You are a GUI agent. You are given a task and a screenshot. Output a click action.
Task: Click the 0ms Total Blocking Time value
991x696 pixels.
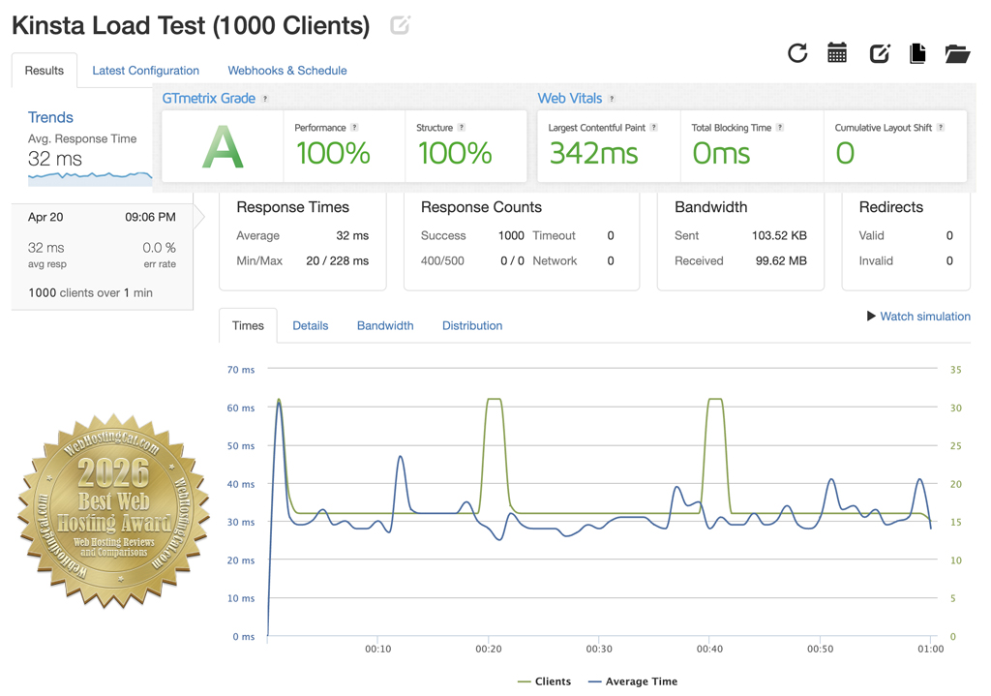click(x=721, y=153)
